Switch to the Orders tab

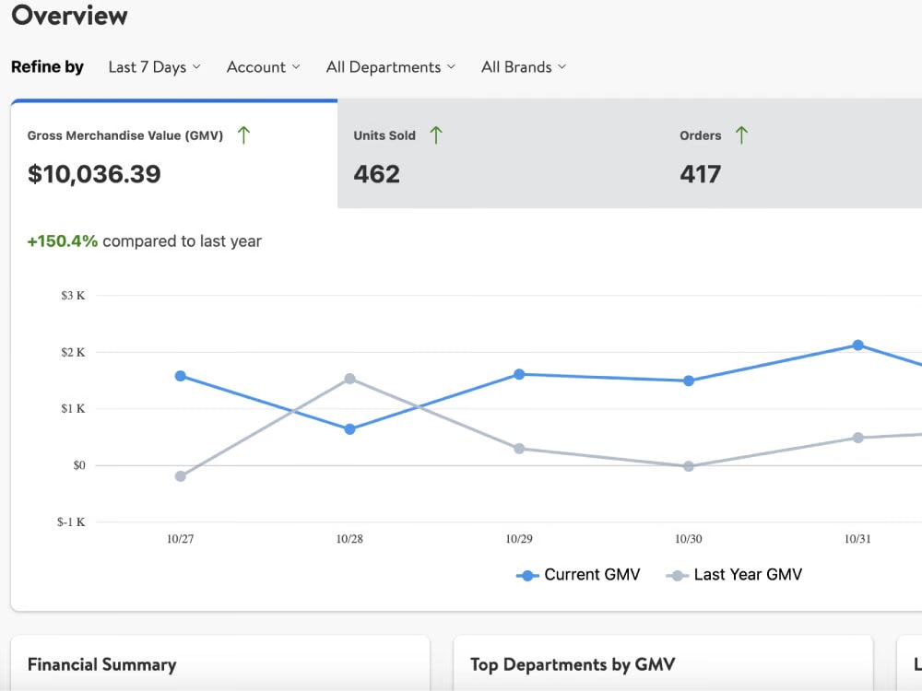pos(793,154)
